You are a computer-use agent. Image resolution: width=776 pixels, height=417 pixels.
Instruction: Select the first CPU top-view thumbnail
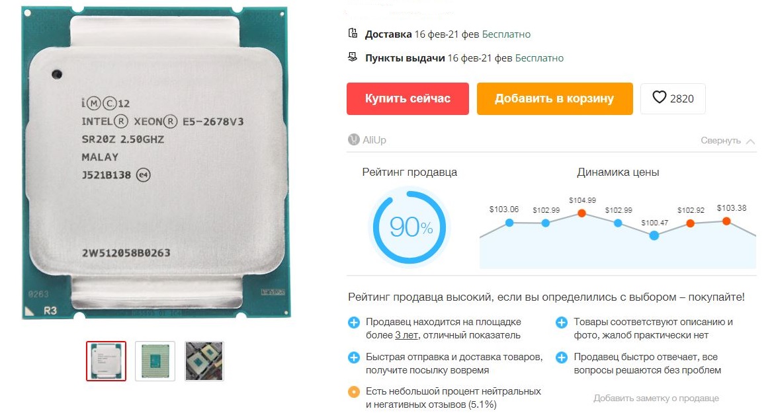(106, 361)
